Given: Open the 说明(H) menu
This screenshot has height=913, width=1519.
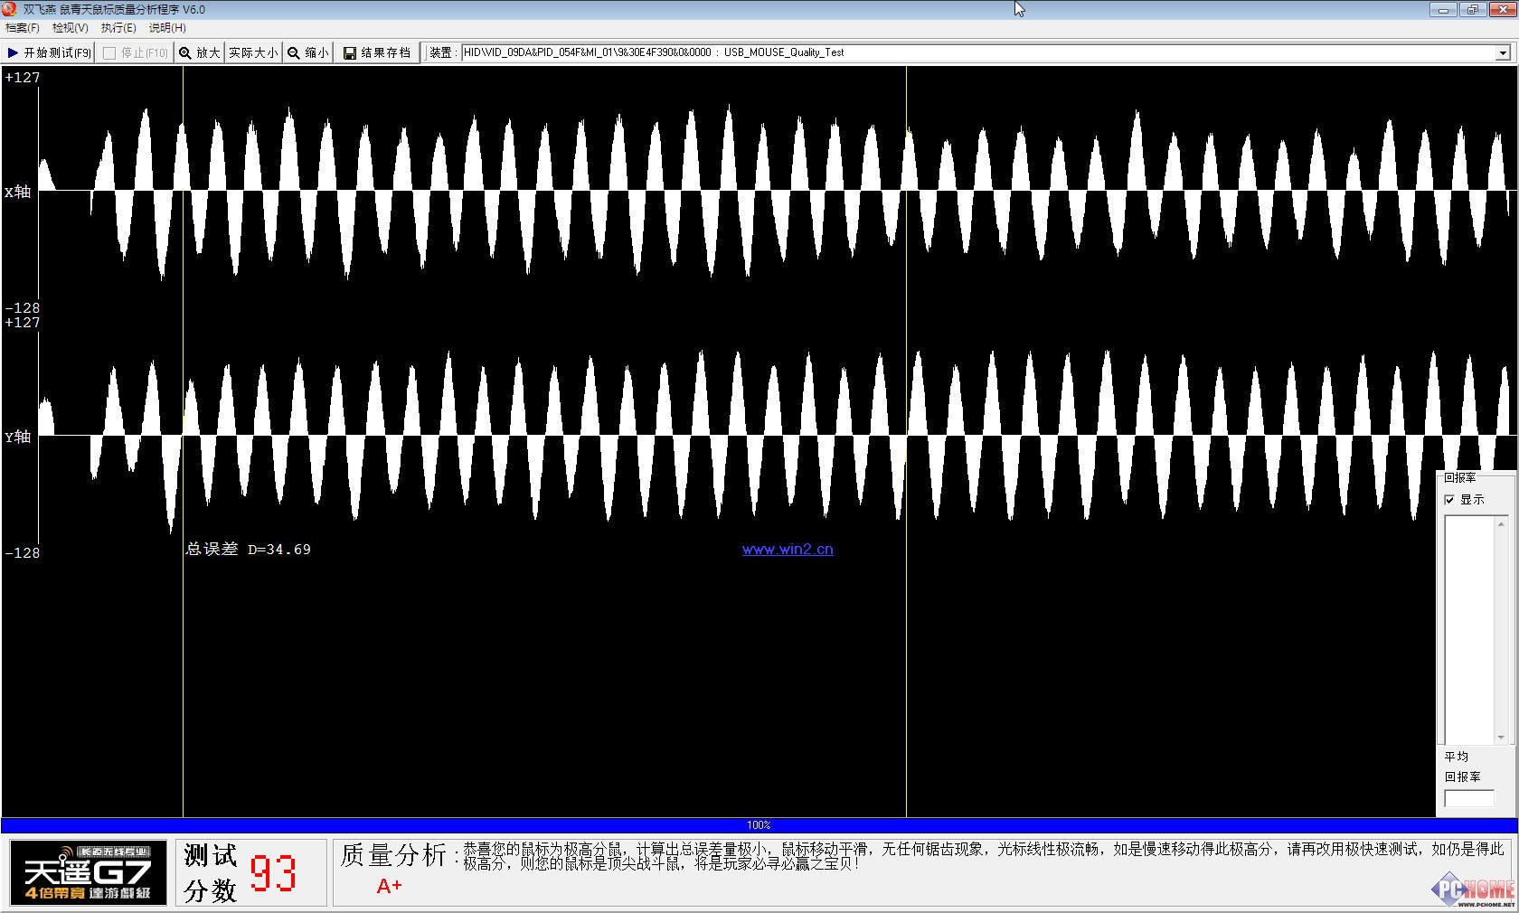Looking at the screenshot, I should point(167,28).
